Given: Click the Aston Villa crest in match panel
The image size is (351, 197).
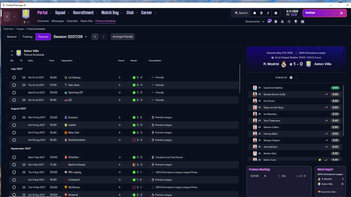Looking at the screenshot, I should (x=308, y=64).
